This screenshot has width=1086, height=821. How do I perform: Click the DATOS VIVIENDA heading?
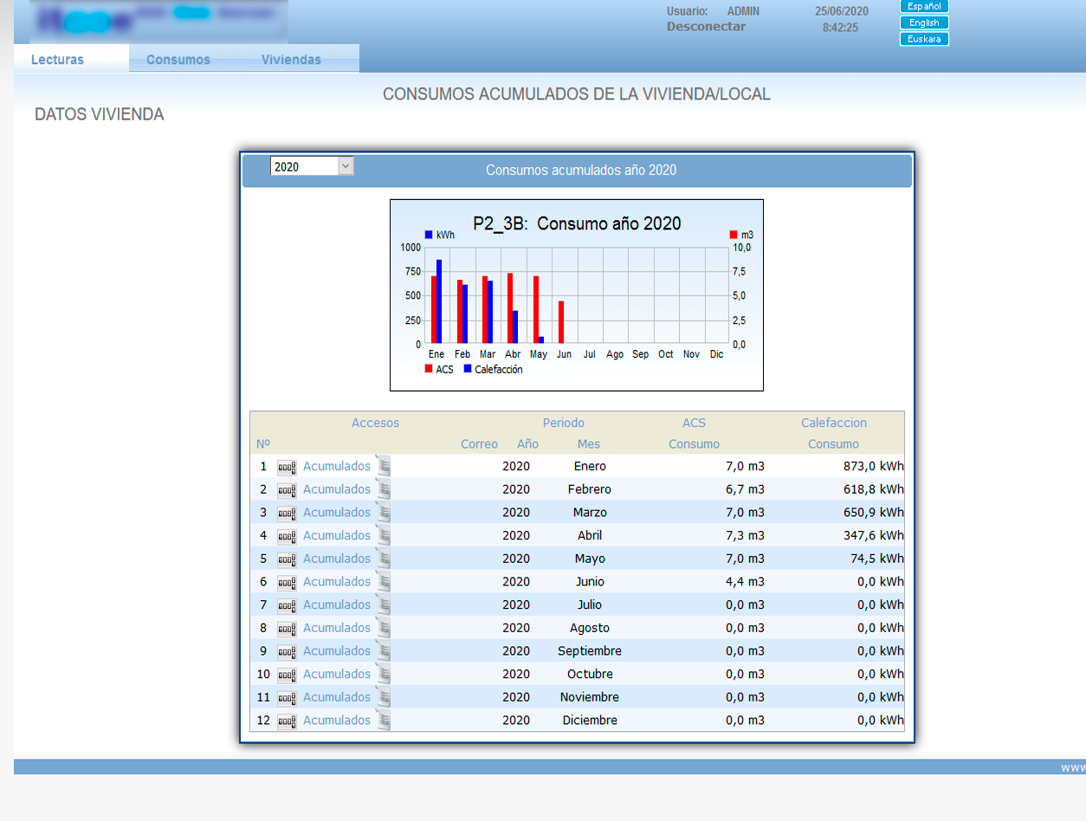[x=99, y=114]
